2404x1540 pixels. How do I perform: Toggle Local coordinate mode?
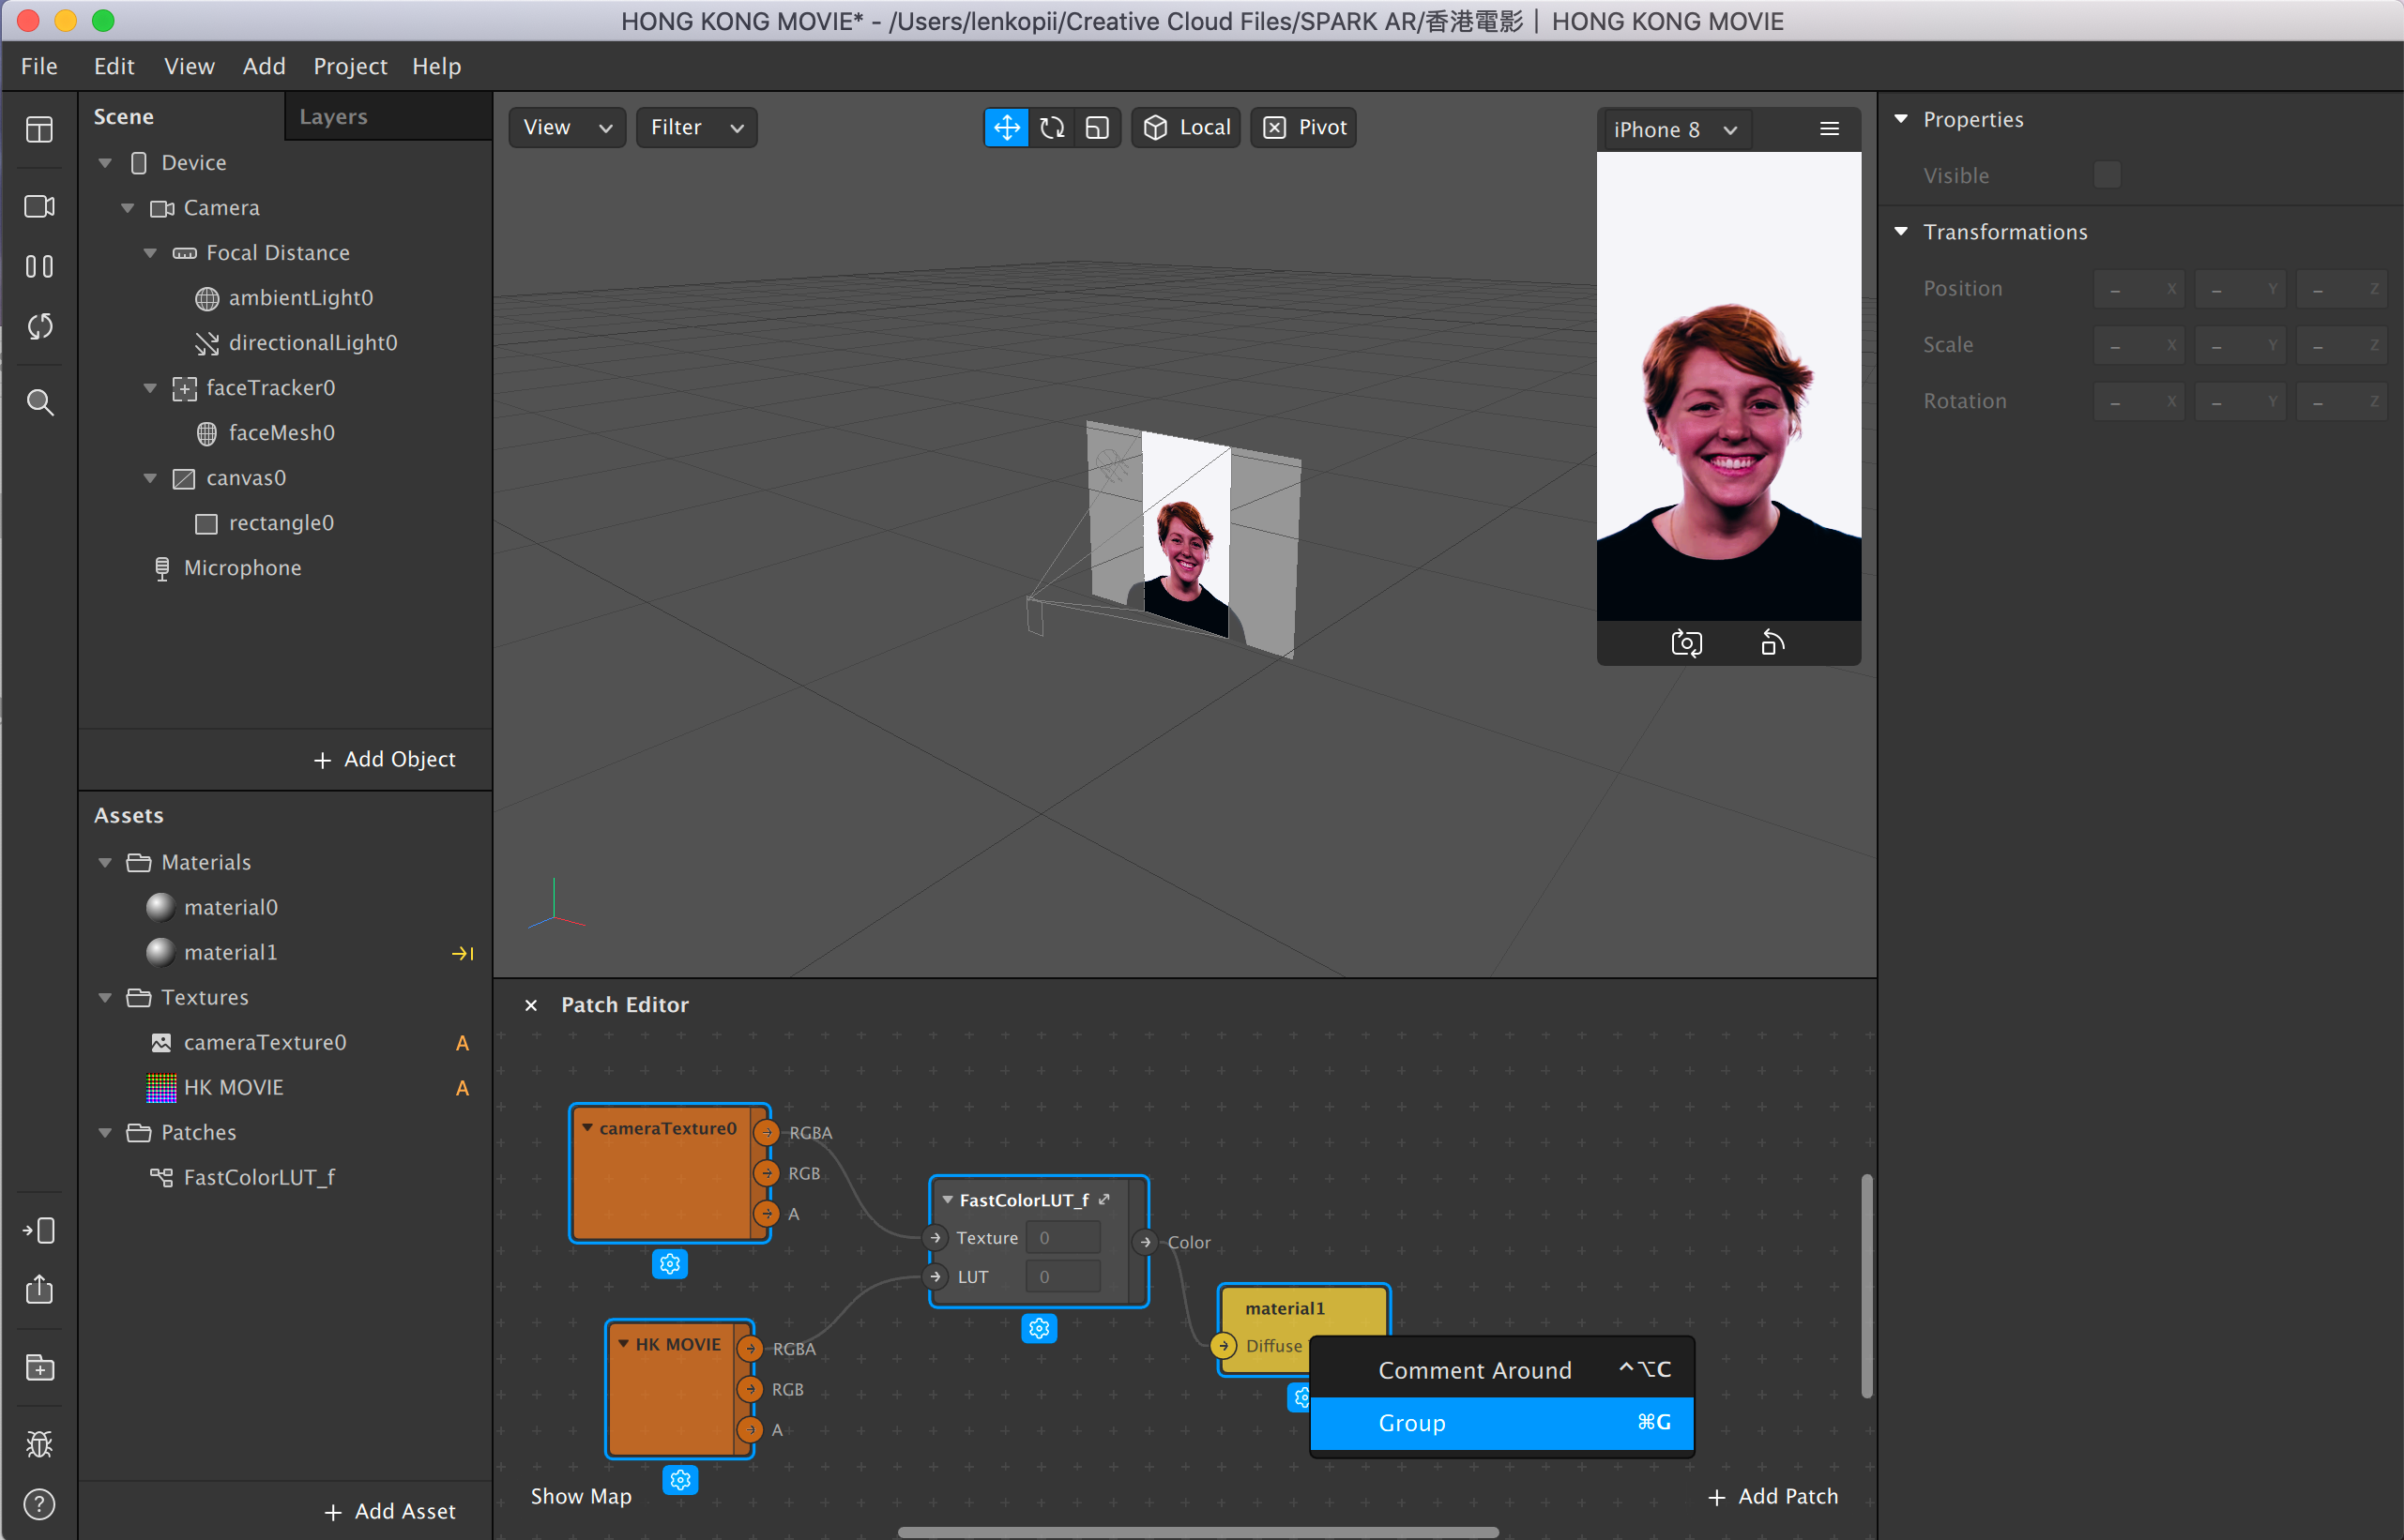pyautogui.click(x=1186, y=128)
